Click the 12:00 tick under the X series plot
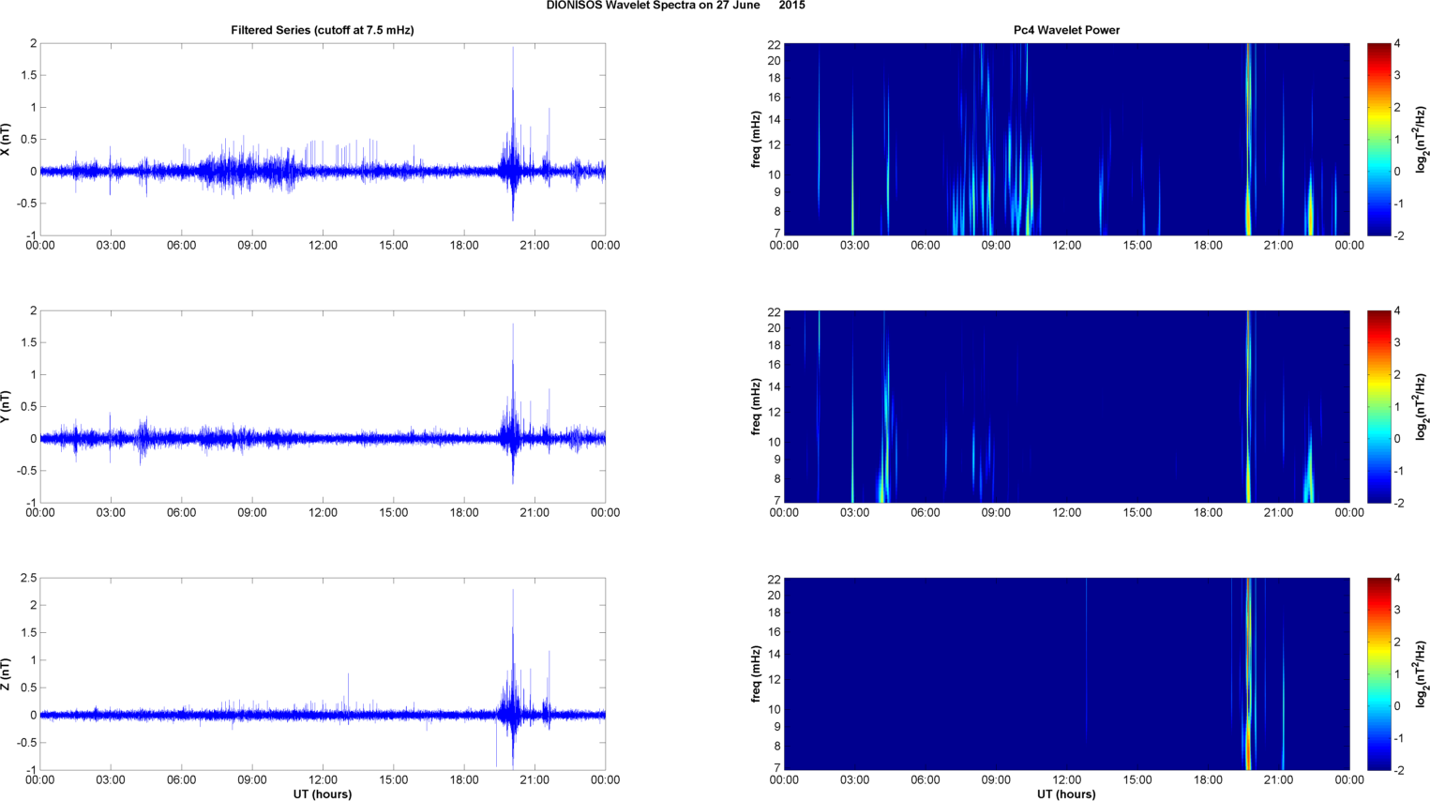The image size is (1430, 801). pyautogui.click(x=323, y=246)
